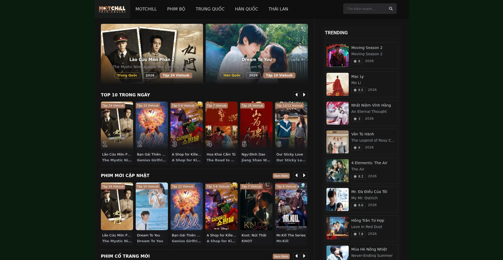Click Xem thêm for Phim Cổ Trang Mới
The image size is (503, 260).
click(x=281, y=256)
